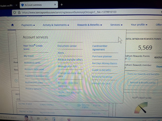Open Account nickname setting

point(34,69)
